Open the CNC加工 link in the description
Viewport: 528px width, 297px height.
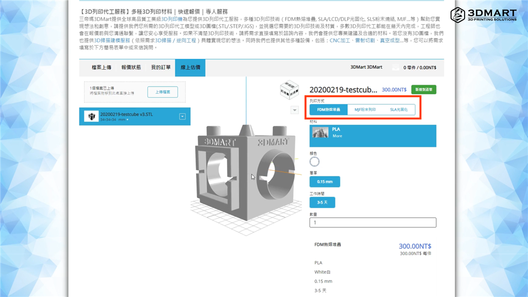(x=340, y=40)
